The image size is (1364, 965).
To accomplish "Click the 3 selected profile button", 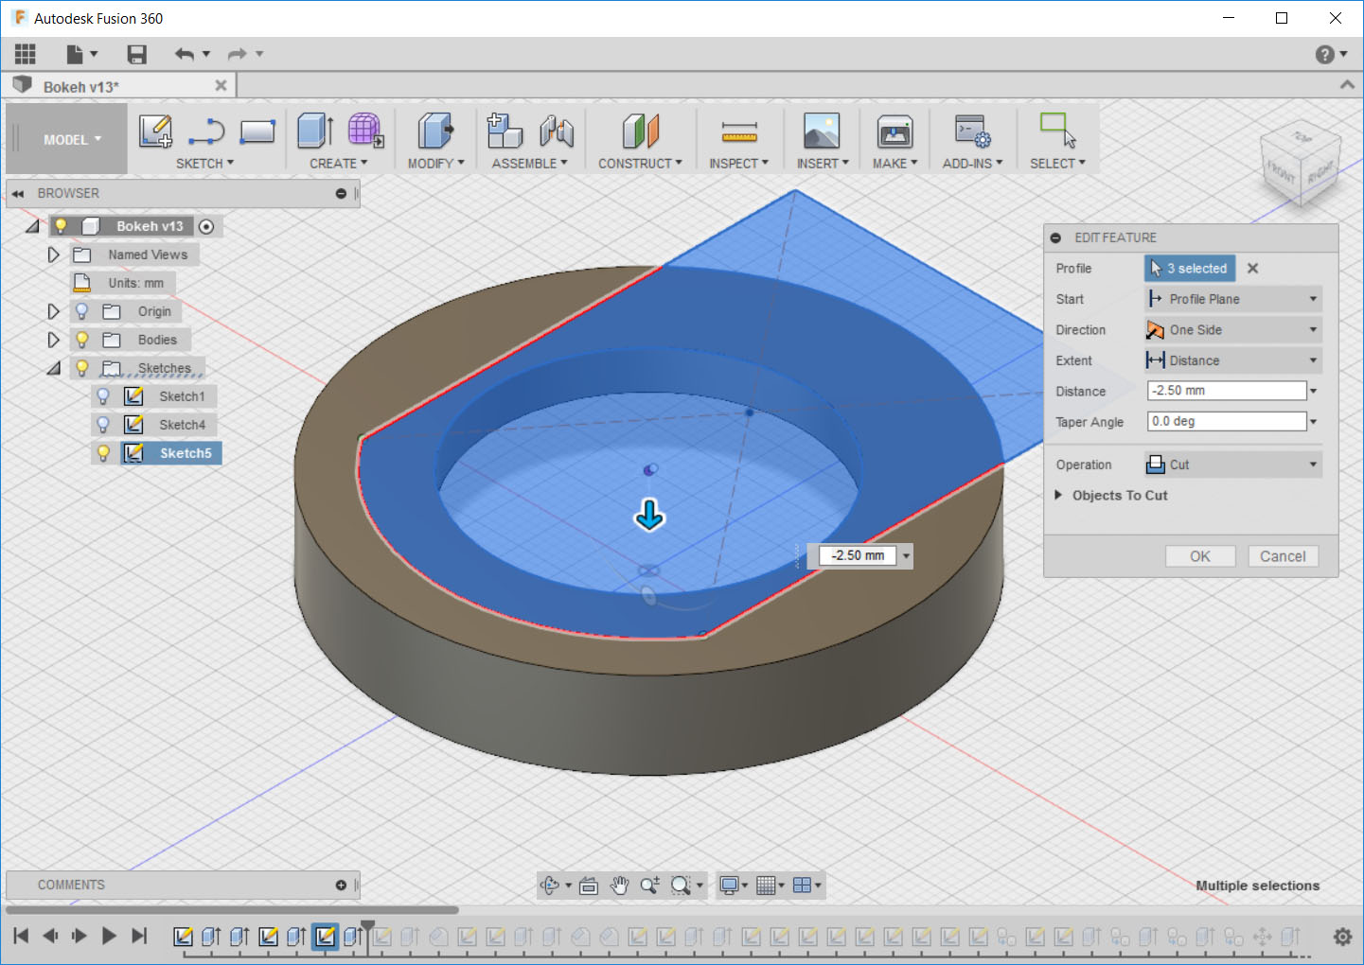I will tap(1191, 269).
